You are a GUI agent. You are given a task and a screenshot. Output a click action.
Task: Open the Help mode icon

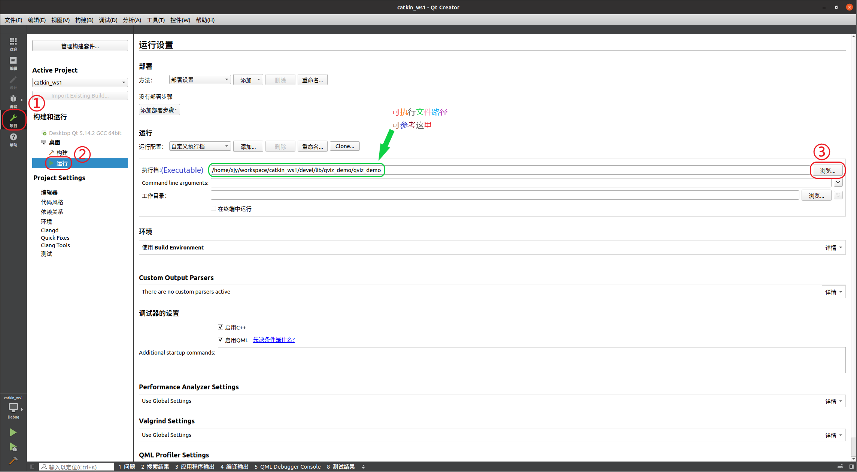(13, 139)
